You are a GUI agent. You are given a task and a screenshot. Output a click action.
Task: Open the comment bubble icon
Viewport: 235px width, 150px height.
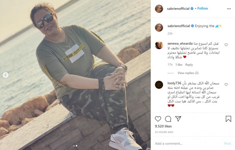168,119
